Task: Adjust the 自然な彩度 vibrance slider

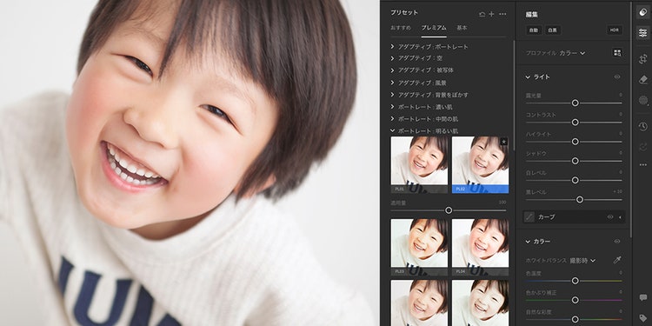Action: 575,319
